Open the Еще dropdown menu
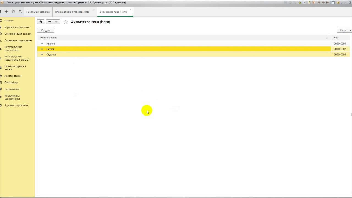 (x=344, y=30)
